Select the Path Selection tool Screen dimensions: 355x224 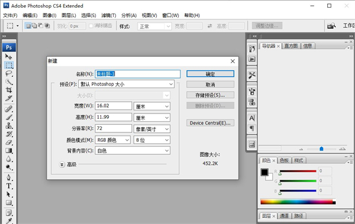coord(9,194)
